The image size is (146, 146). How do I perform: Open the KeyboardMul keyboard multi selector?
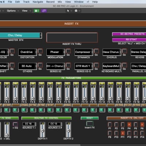pyautogui.click(x=112, y=66)
